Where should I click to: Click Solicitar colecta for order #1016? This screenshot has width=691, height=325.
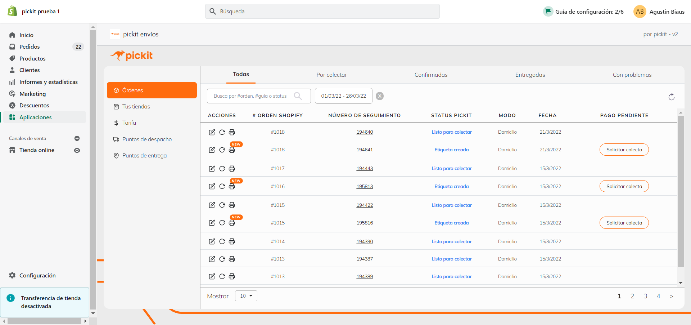624,186
